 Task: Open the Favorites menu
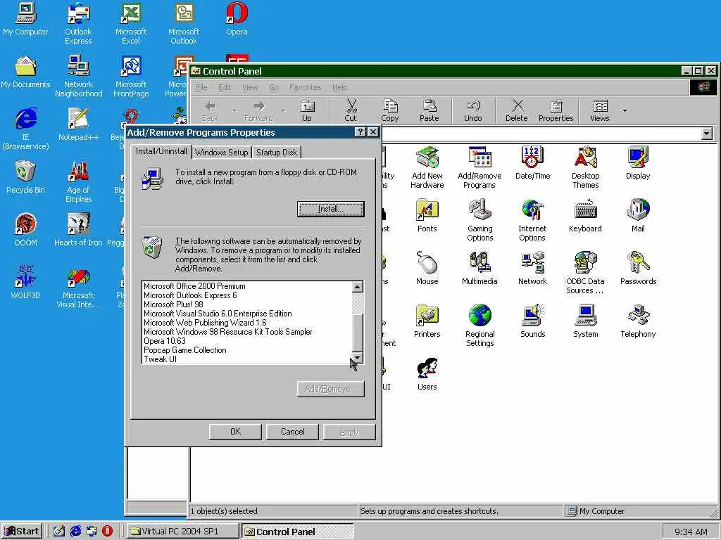coord(305,87)
